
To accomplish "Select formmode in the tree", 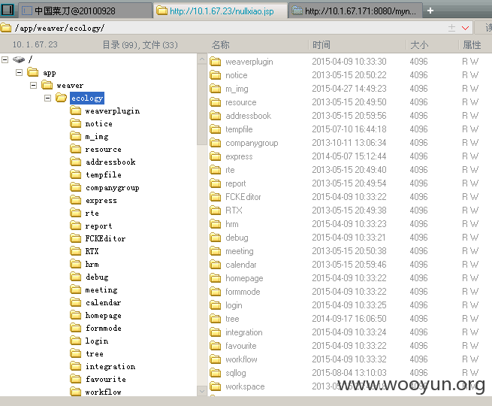I will tap(103, 328).
